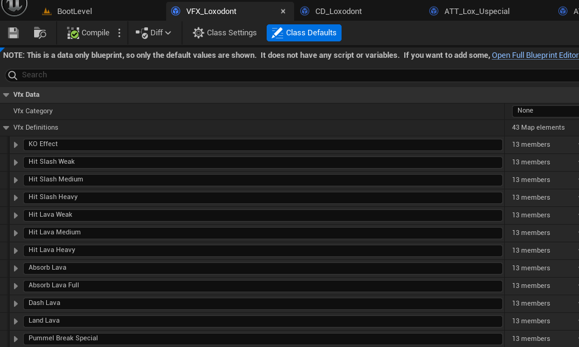The width and height of the screenshot is (579, 347).
Task: Open the Compile options three-dot menu
Action: pyautogui.click(x=119, y=33)
